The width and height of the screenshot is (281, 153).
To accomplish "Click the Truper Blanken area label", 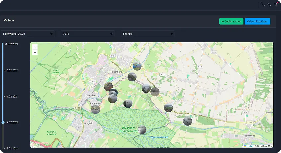I will point(56,71).
